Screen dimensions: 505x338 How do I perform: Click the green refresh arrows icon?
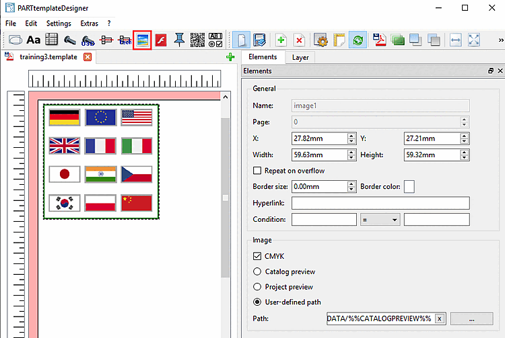[x=358, y=40]
